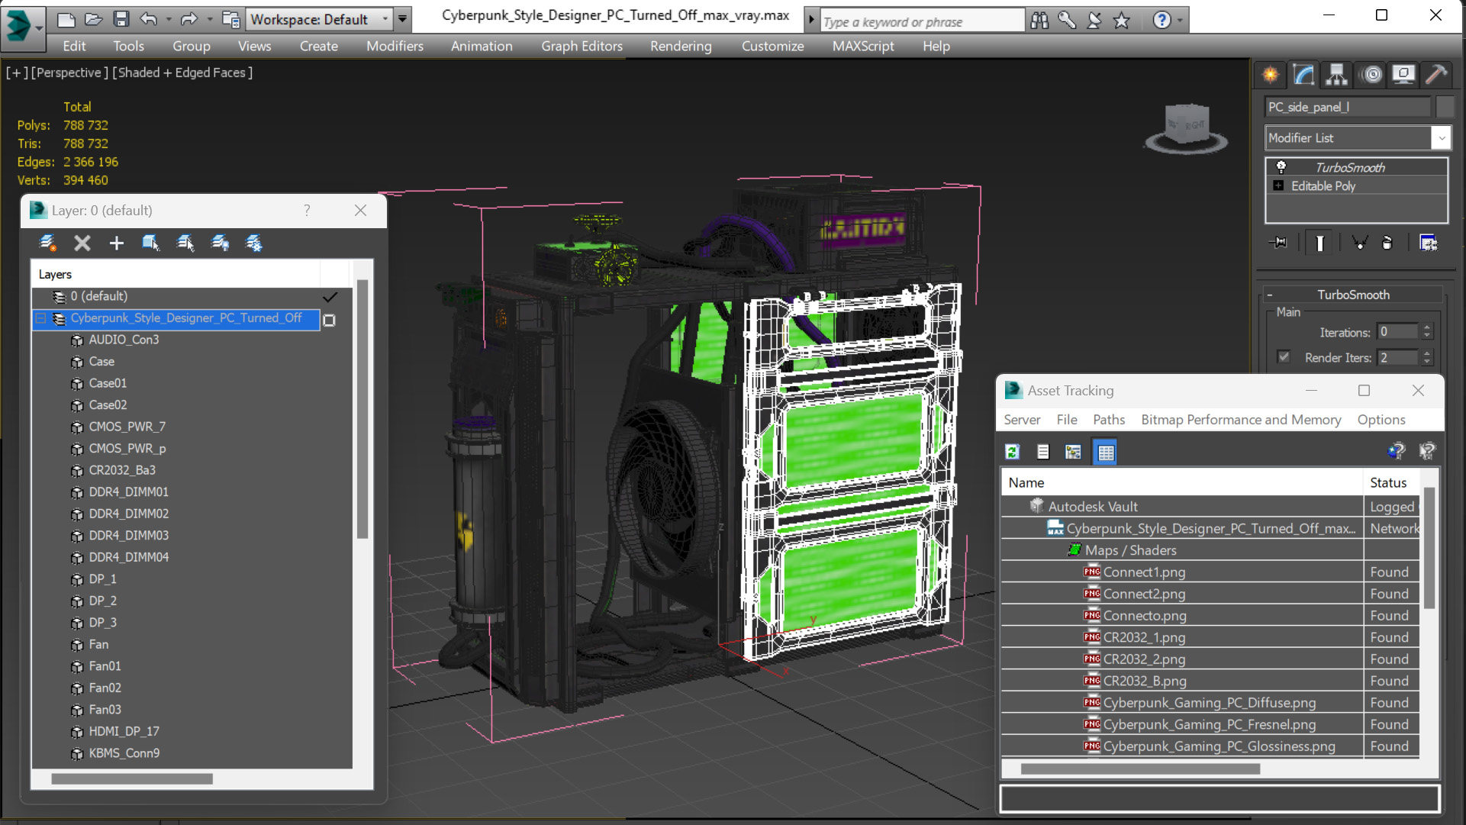Screen dimensions: 1466x825
Task: Select table view icon in Asset Tracking
Action: 1105,452
